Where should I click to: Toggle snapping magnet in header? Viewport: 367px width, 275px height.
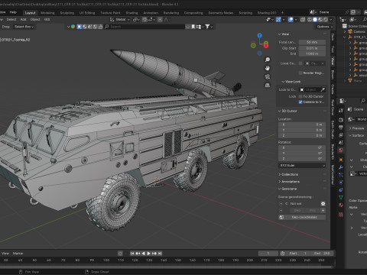[x=145, y=20]
